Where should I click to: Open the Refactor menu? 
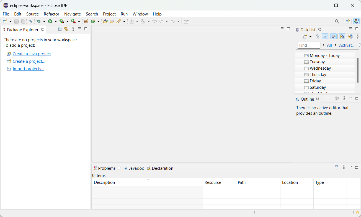click(51, 14)
